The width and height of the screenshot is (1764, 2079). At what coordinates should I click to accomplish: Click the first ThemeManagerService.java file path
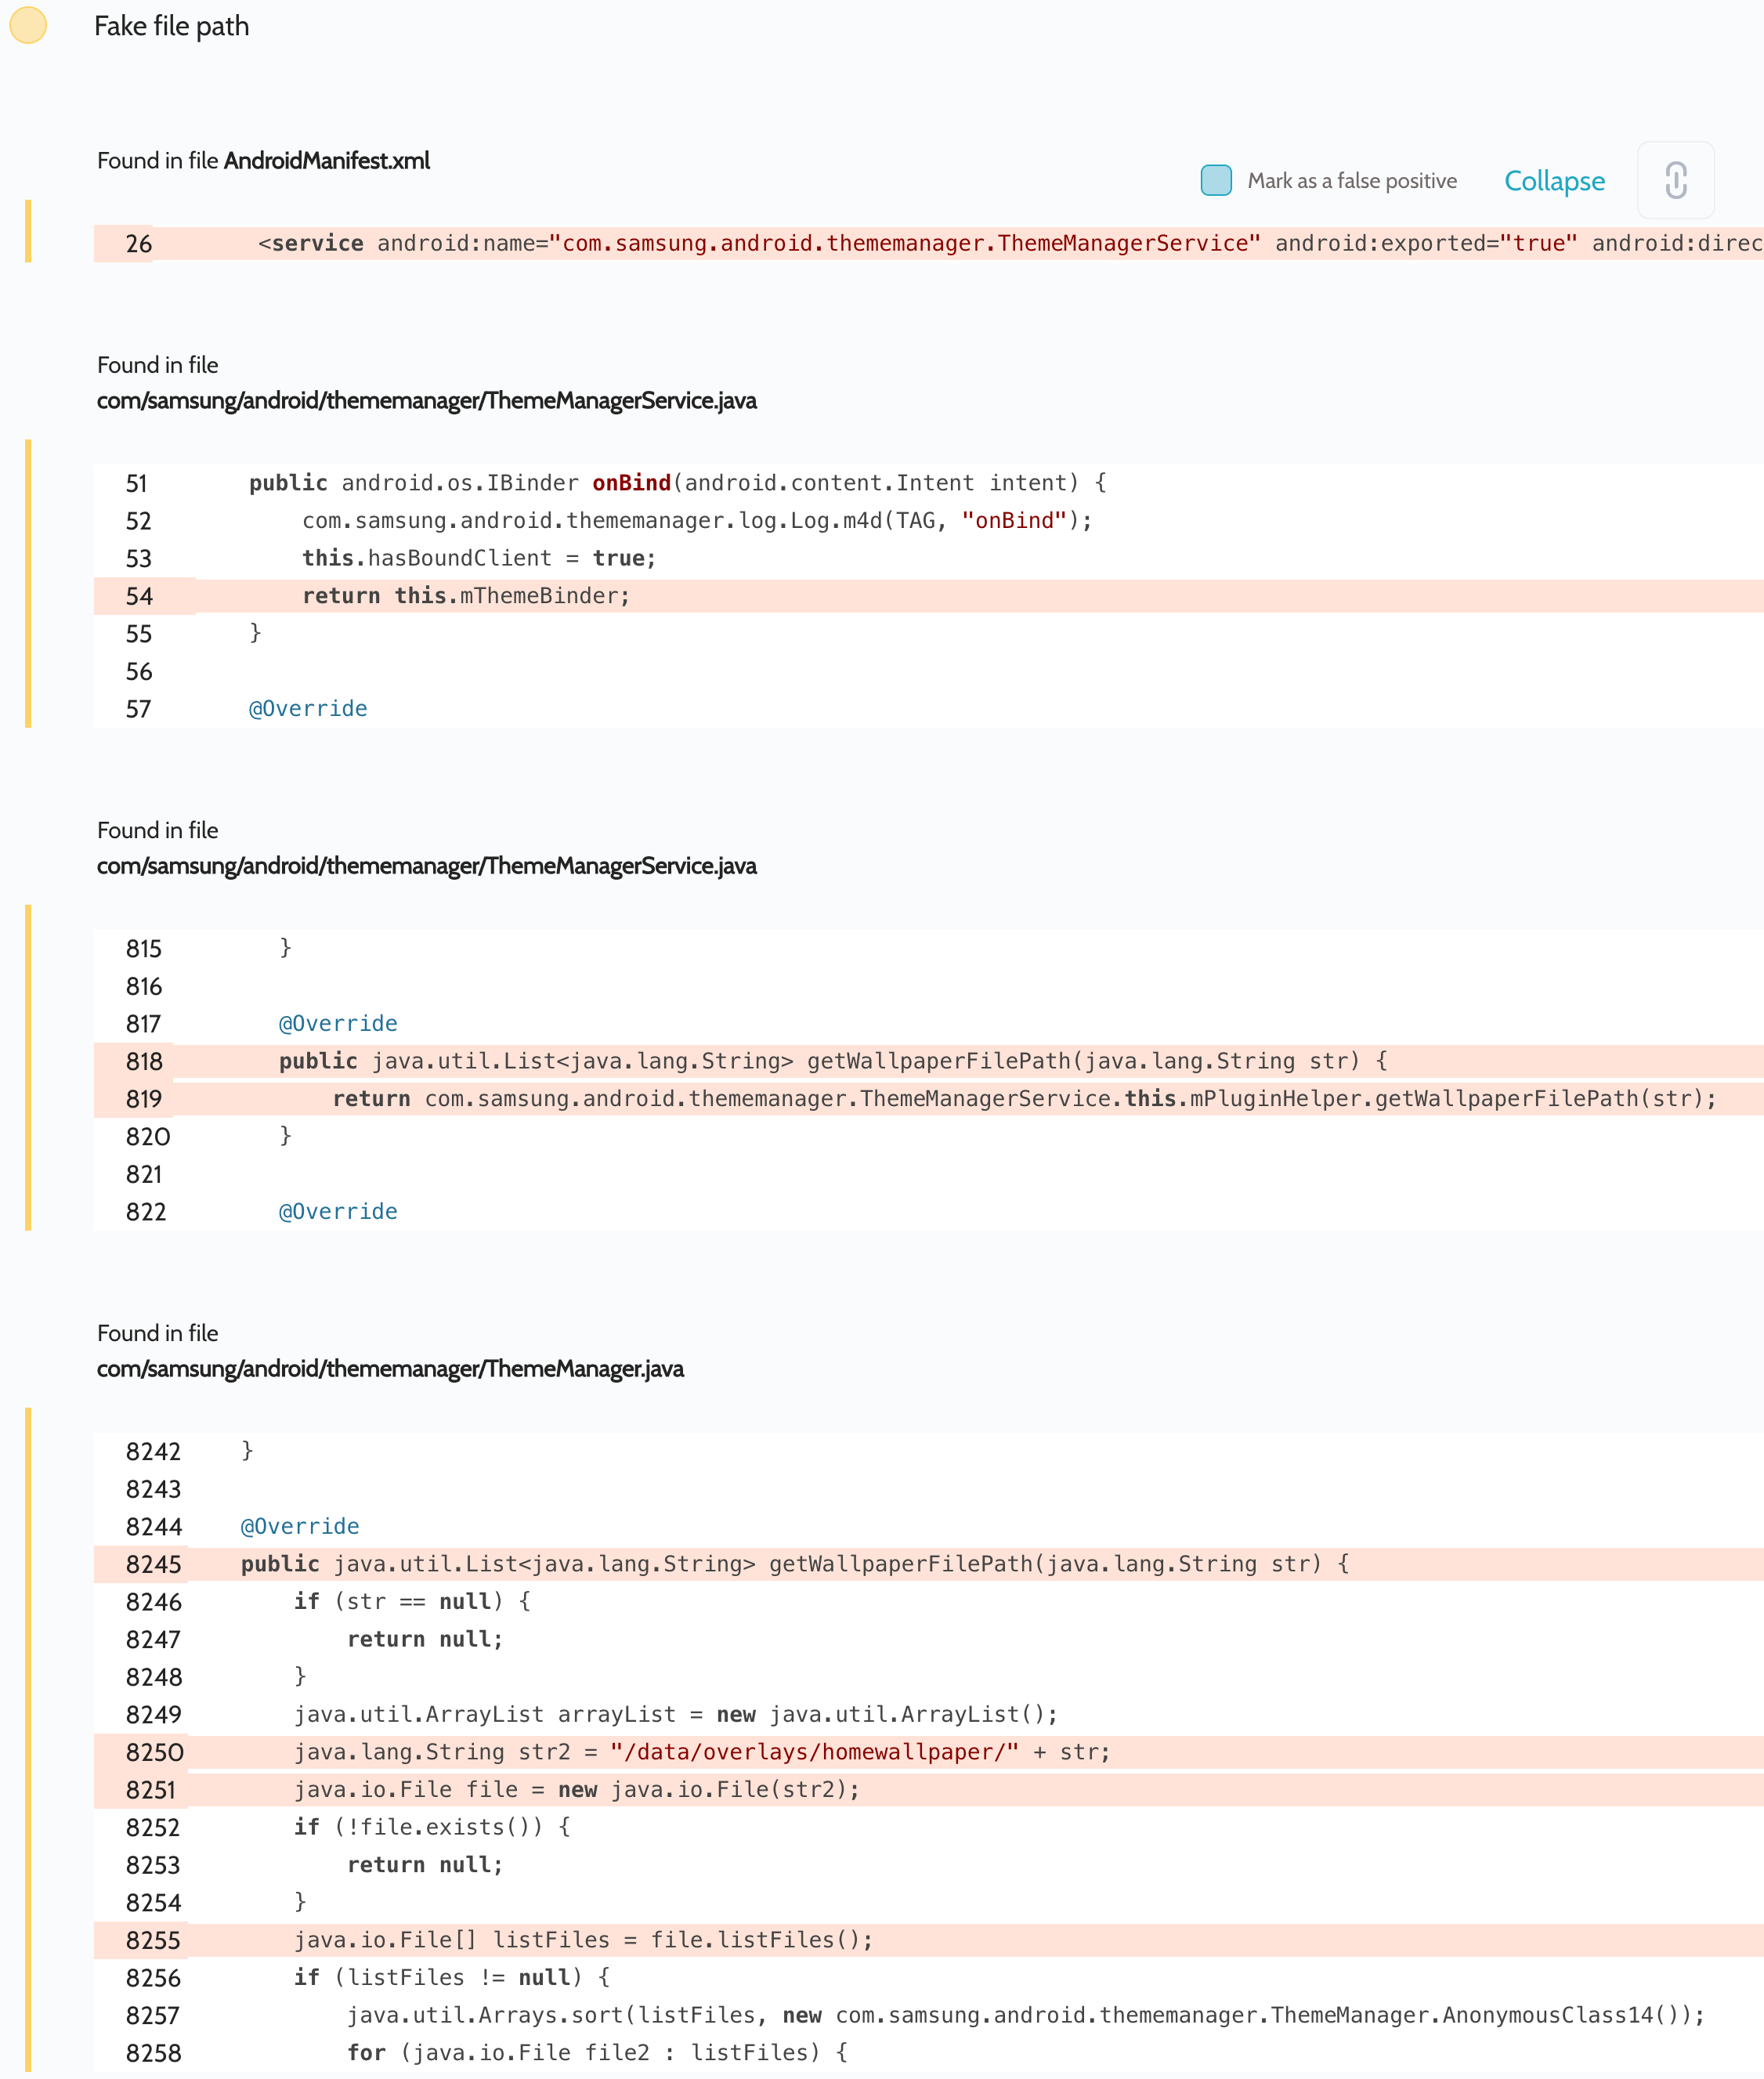point(426,401)
